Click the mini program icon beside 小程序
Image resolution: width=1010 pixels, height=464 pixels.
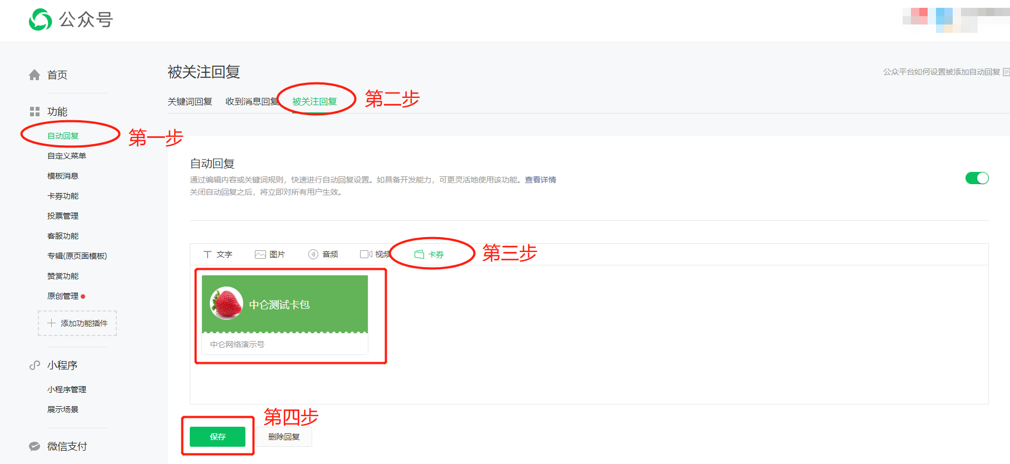click(35, 366)
